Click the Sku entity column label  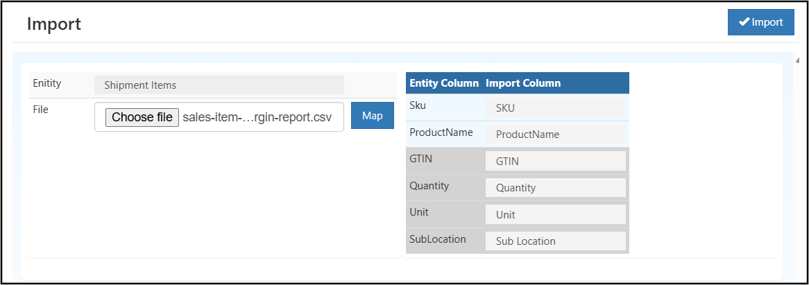point(418,105)
